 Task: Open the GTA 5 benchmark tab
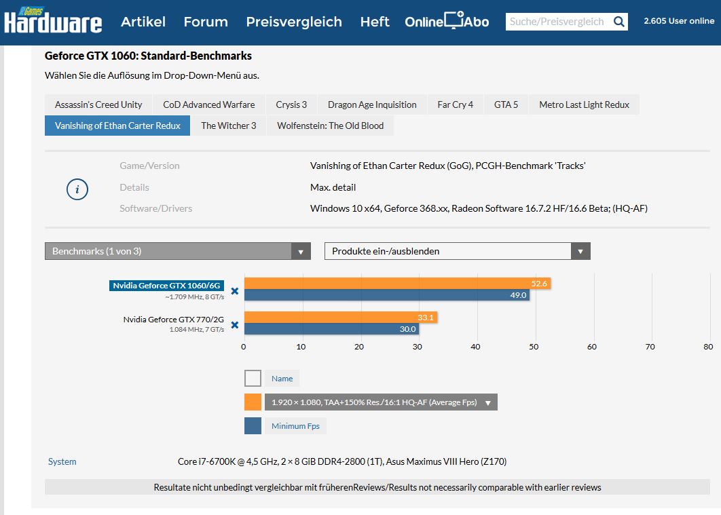(x=506, y=104)
